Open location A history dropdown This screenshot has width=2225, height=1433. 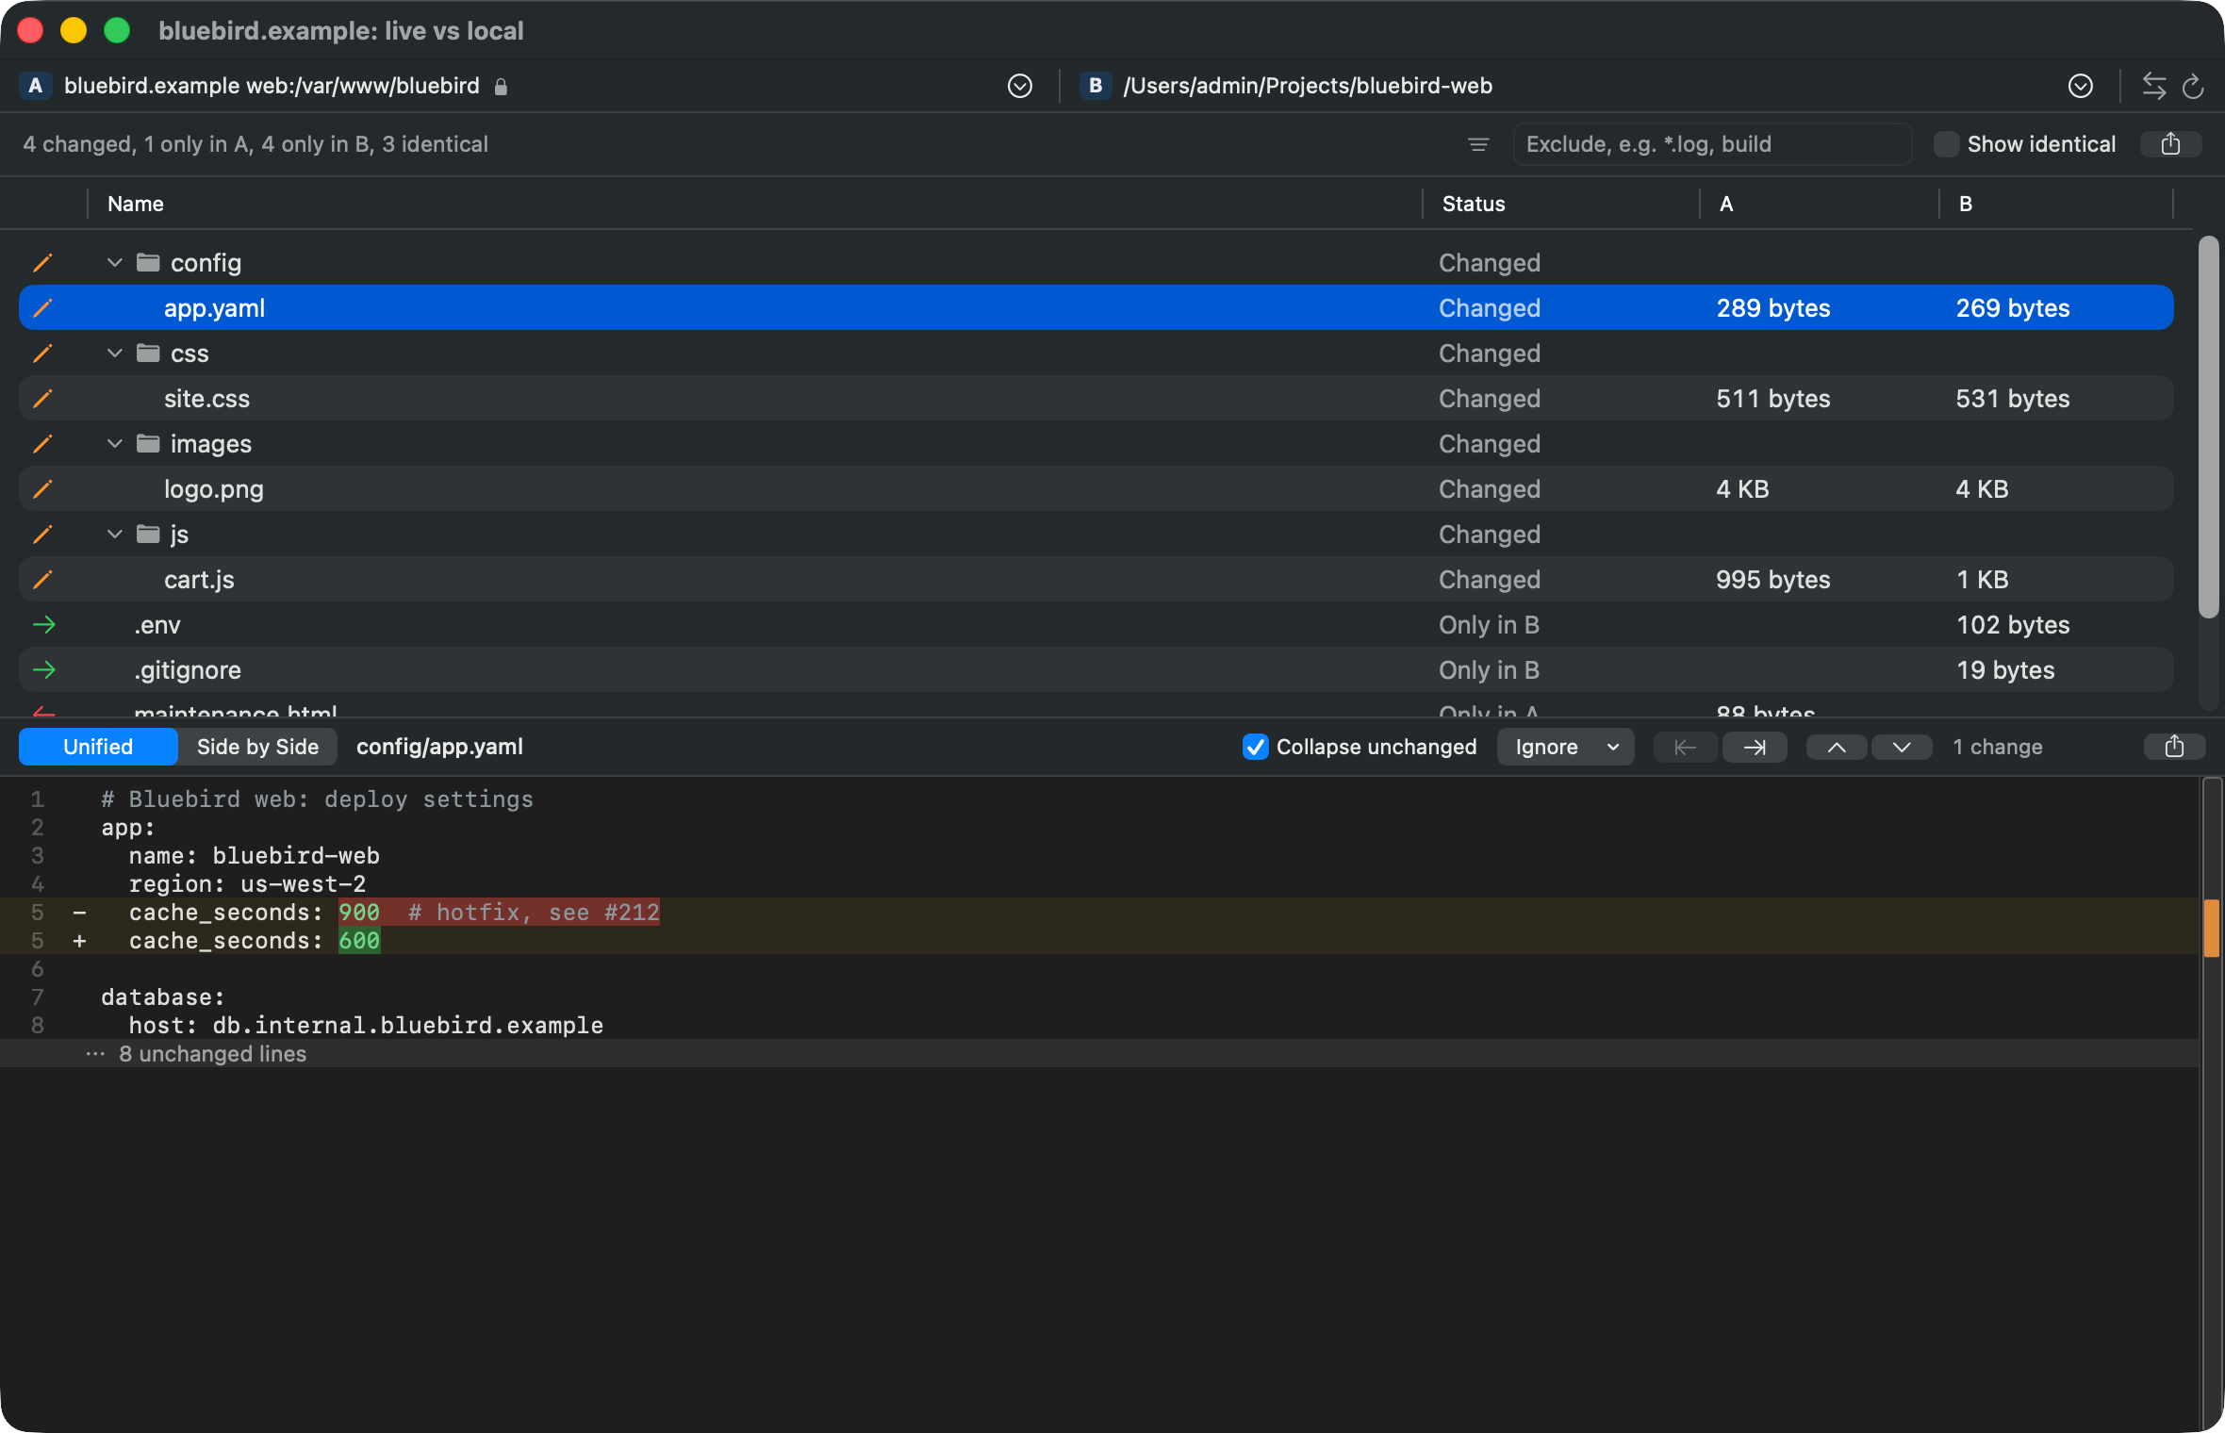[x=1019, y=86]
